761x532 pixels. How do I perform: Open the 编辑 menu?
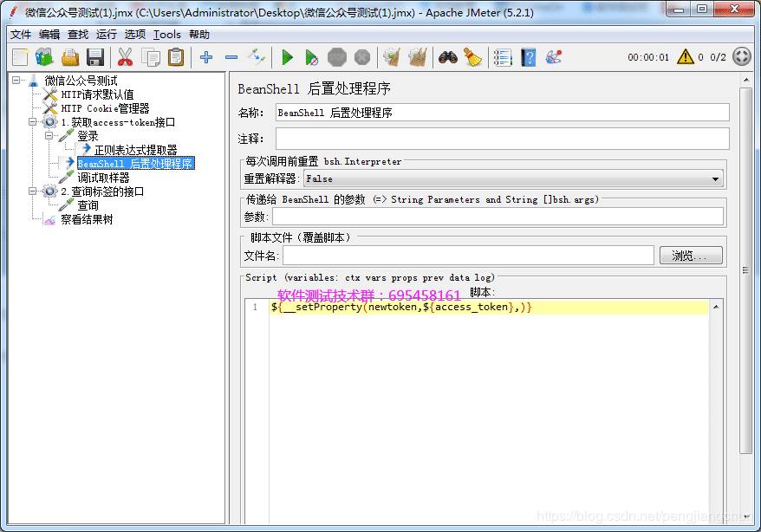click(49, 35)
